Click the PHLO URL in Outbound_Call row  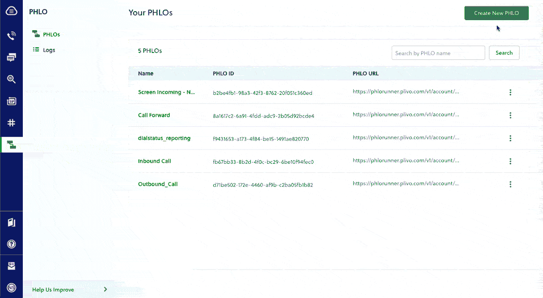click(406, 183)
